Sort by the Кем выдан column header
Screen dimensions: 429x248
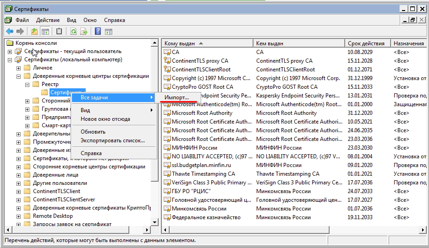pyautogui.click(x=299, y=43)
